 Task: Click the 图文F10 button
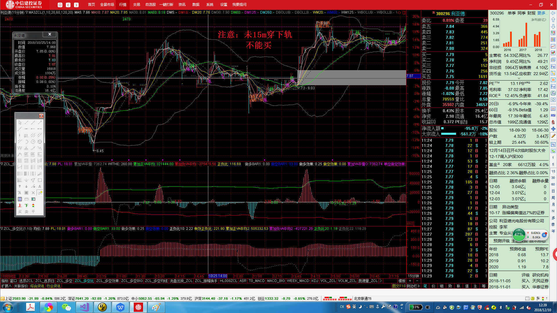pos(399,286)
